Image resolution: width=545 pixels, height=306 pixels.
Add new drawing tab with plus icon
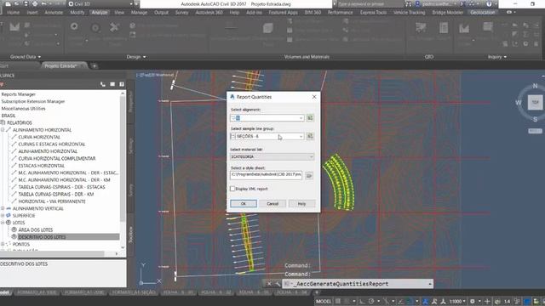(x=95, y=66)
